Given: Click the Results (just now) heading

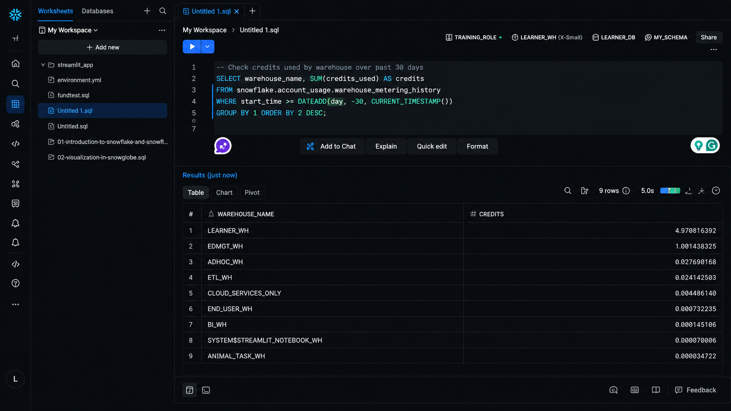Looking at the screenshot, I should 210,175.
